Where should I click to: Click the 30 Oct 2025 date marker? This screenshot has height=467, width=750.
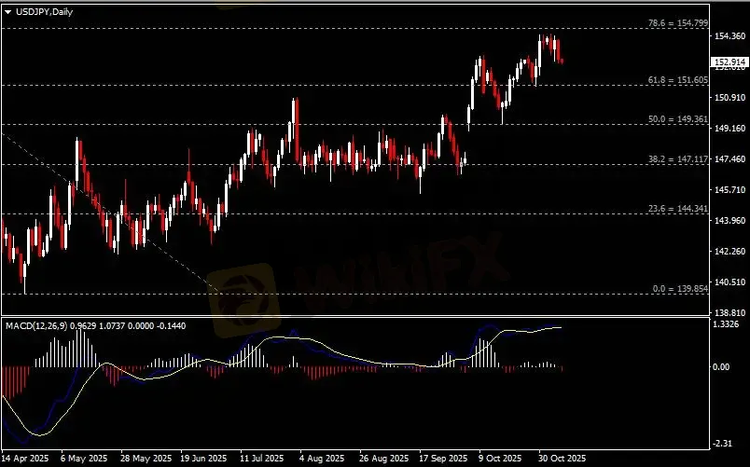point(562,459)
